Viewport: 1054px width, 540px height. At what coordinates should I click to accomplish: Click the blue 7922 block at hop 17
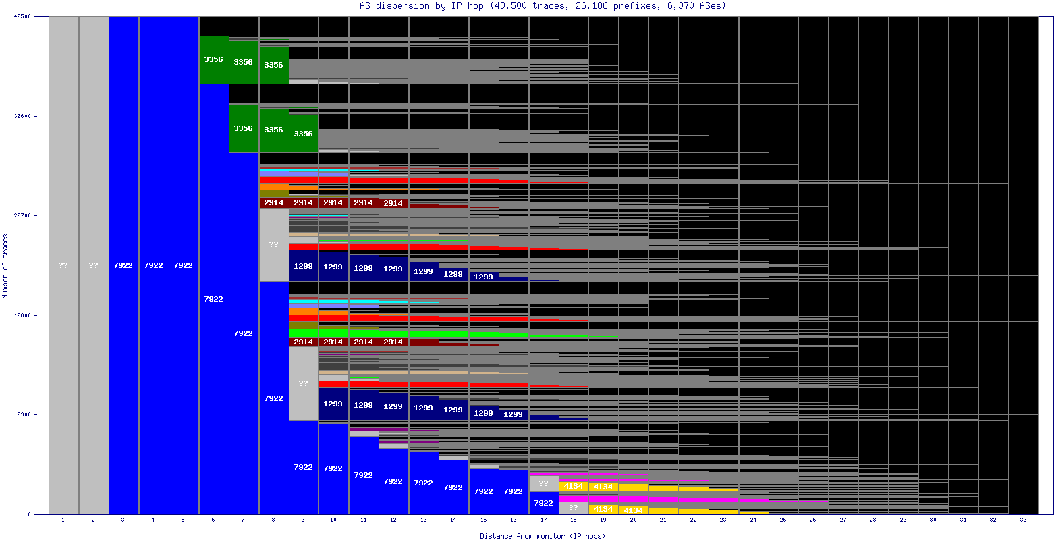point(543,503)
